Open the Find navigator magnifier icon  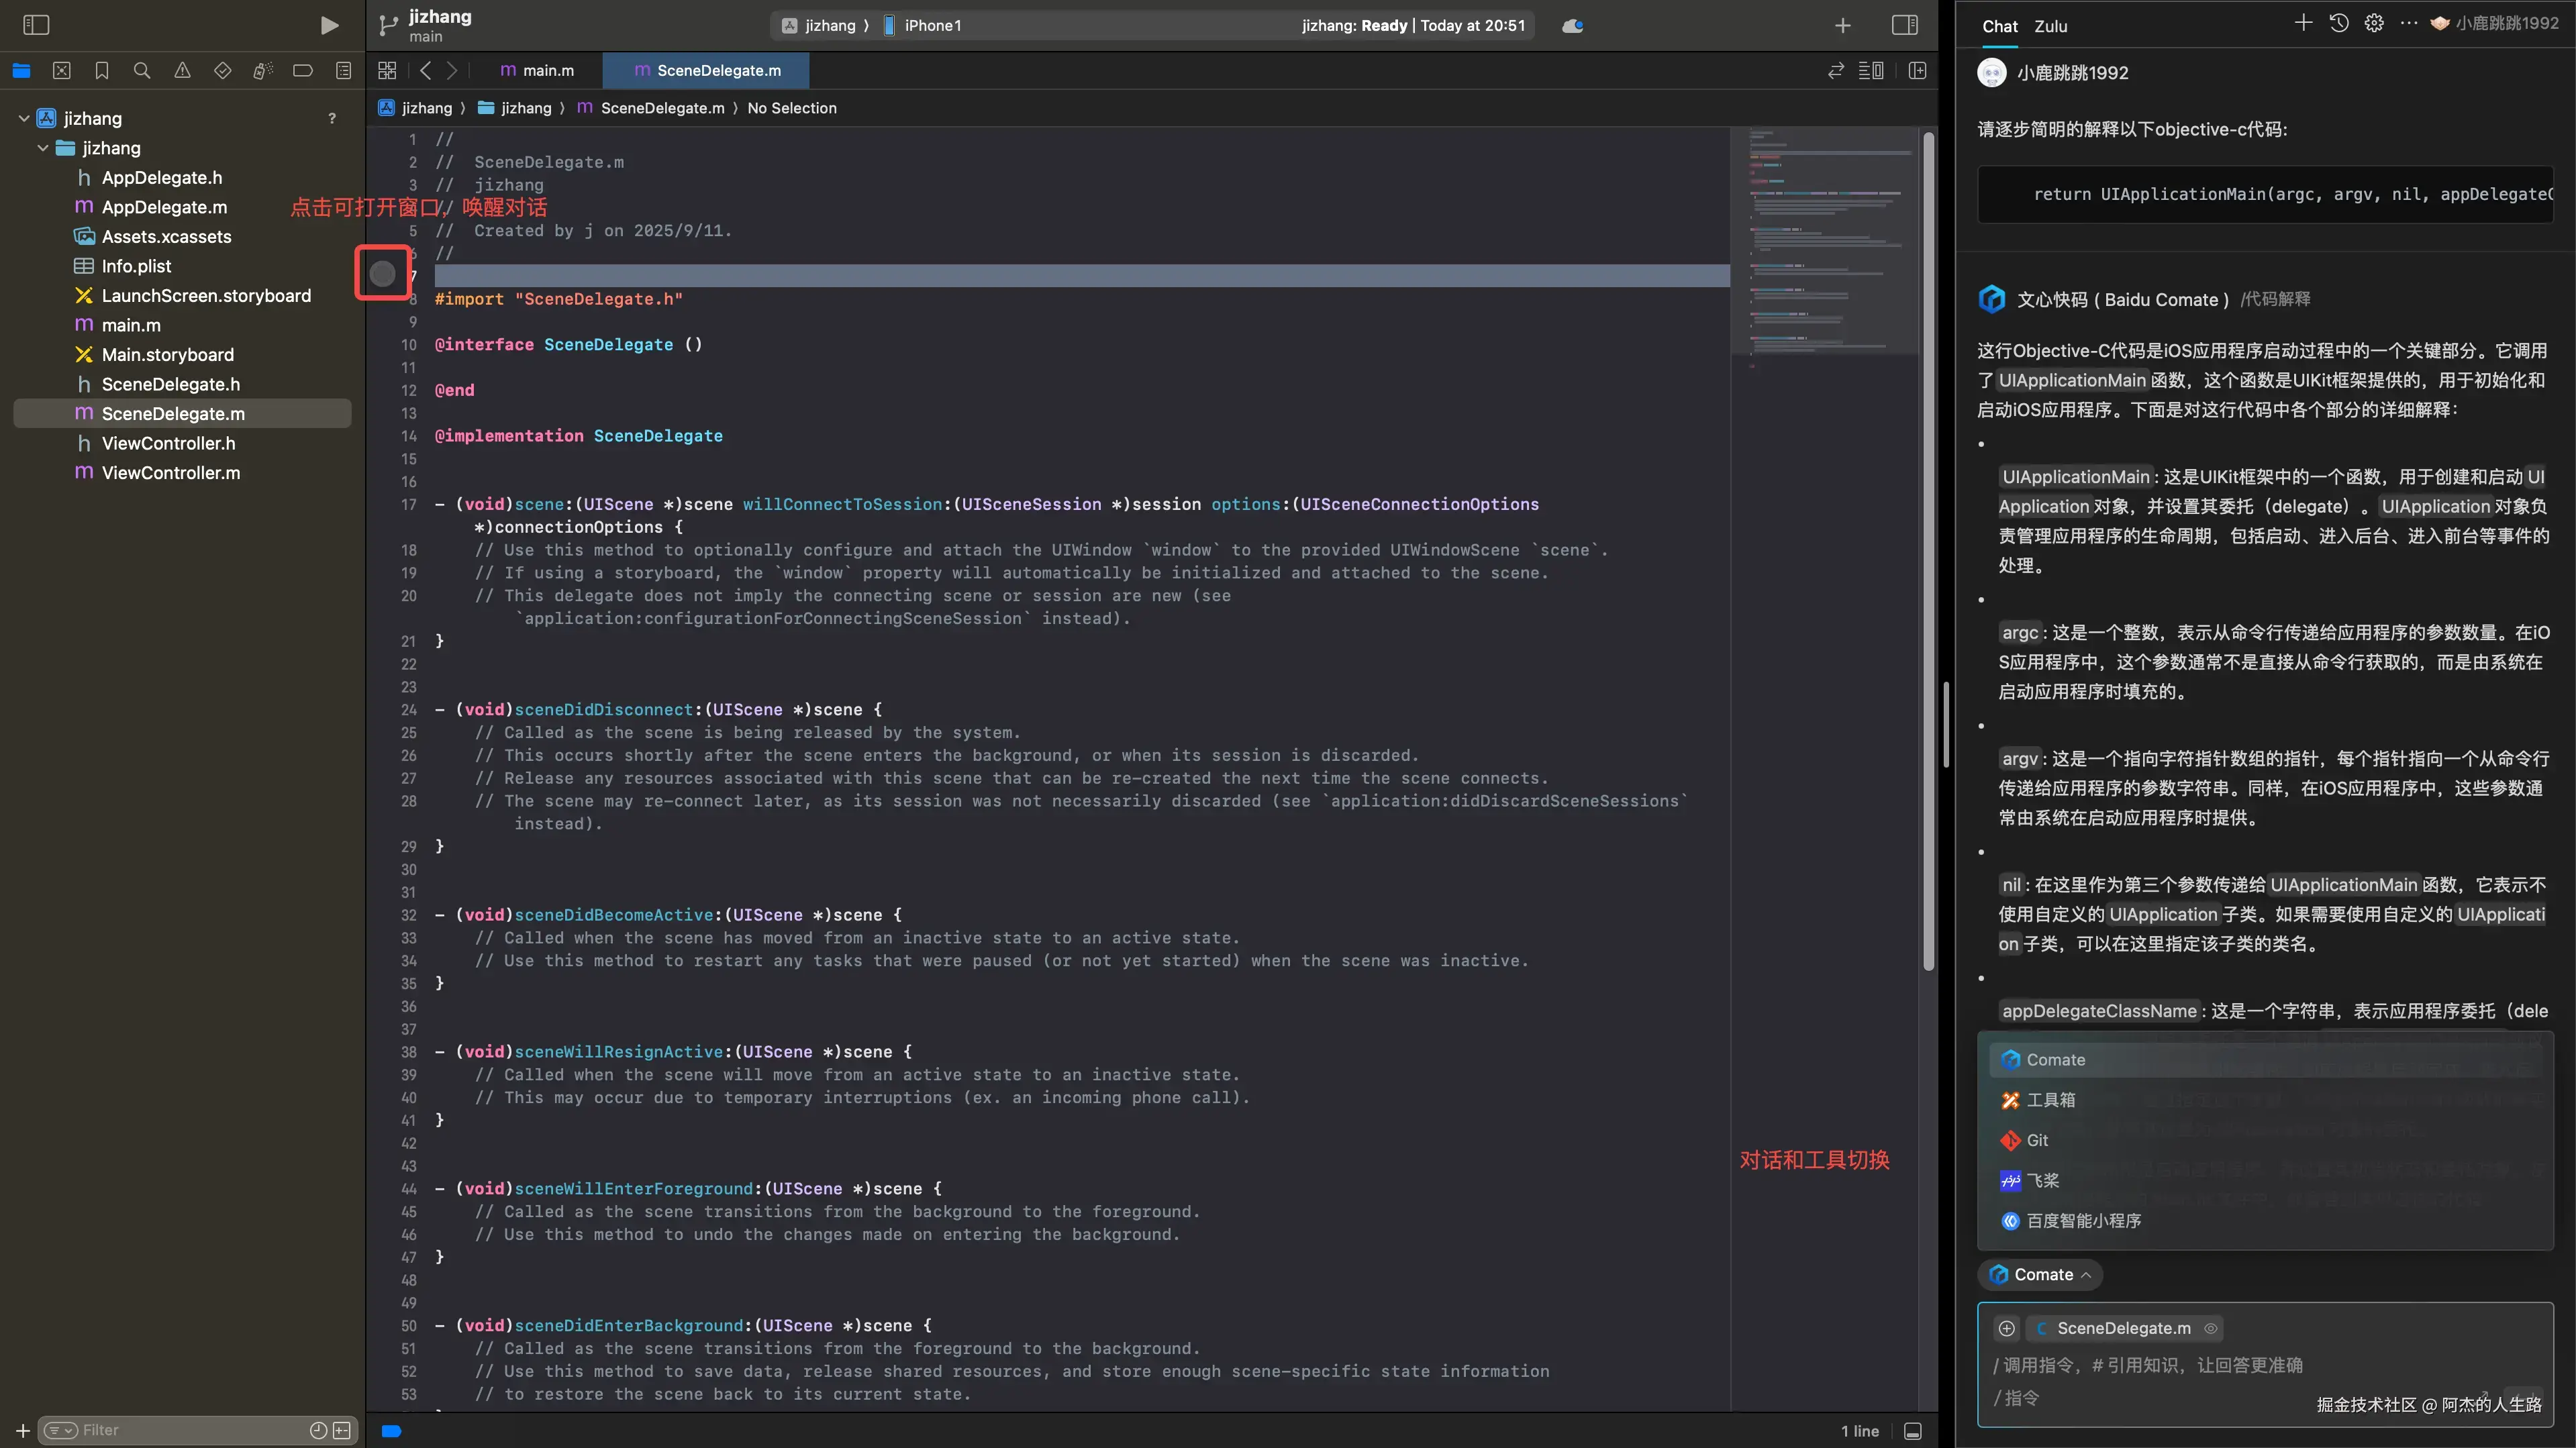pyautogui.click(x=142, y=71)
